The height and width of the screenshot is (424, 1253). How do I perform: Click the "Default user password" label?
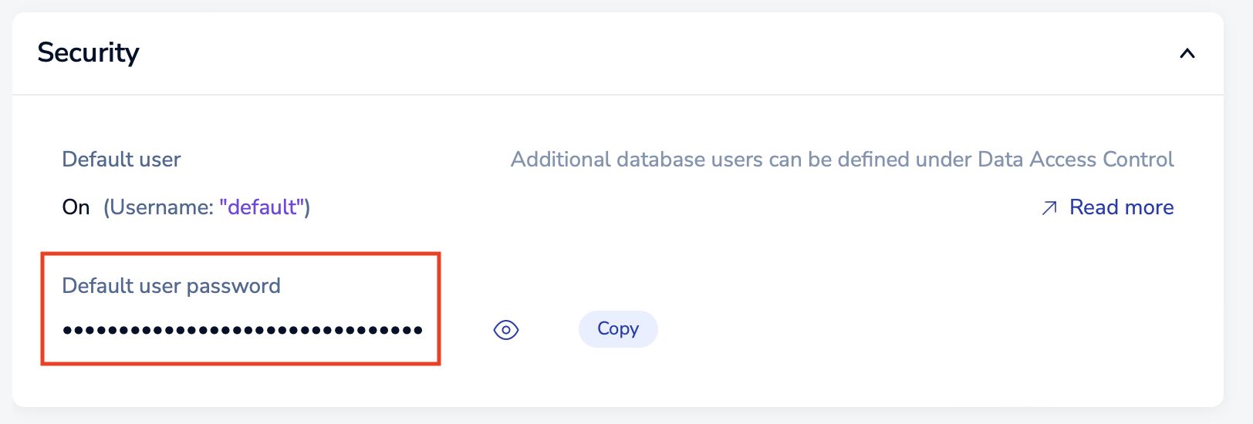171,286
